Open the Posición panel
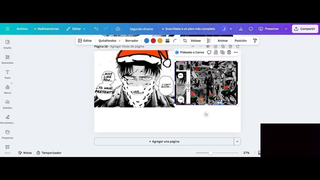320x180 pixels. 240,40
